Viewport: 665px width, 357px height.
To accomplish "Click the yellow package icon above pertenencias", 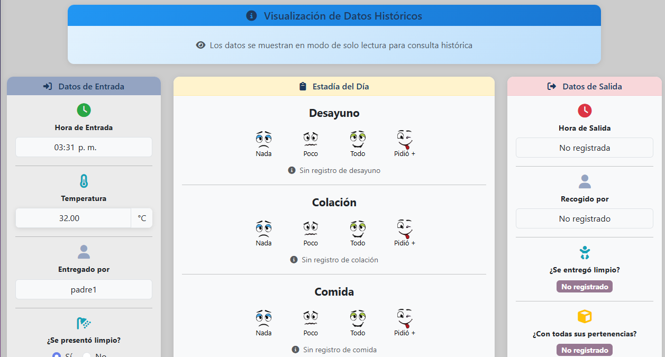I will point(584,316).
